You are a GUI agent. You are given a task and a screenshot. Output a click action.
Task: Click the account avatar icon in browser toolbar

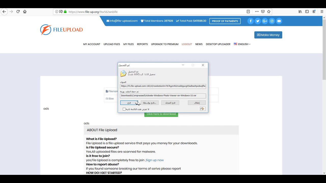click(x=314, y=11)
